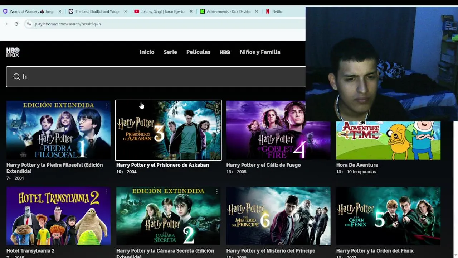The image size is (458, 258).
Task: Click title 'Harry Potter y el Prisionero de Azkaban'
Action: [x=162, y=165]
